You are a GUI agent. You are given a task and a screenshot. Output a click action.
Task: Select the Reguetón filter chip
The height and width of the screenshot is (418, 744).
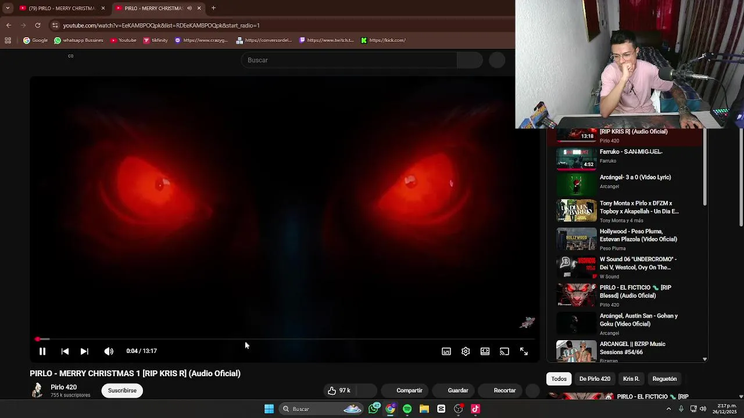pyautogui.click(x=664, y=379)
